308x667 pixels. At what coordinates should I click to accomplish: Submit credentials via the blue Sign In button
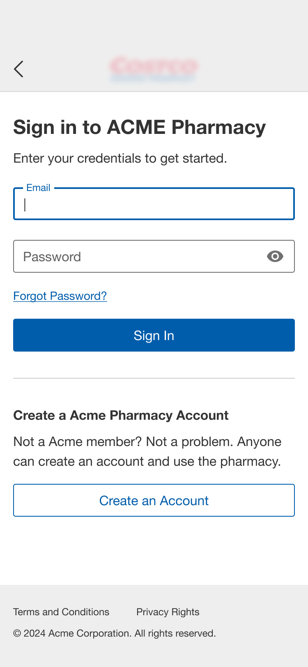tap(154, 335)
